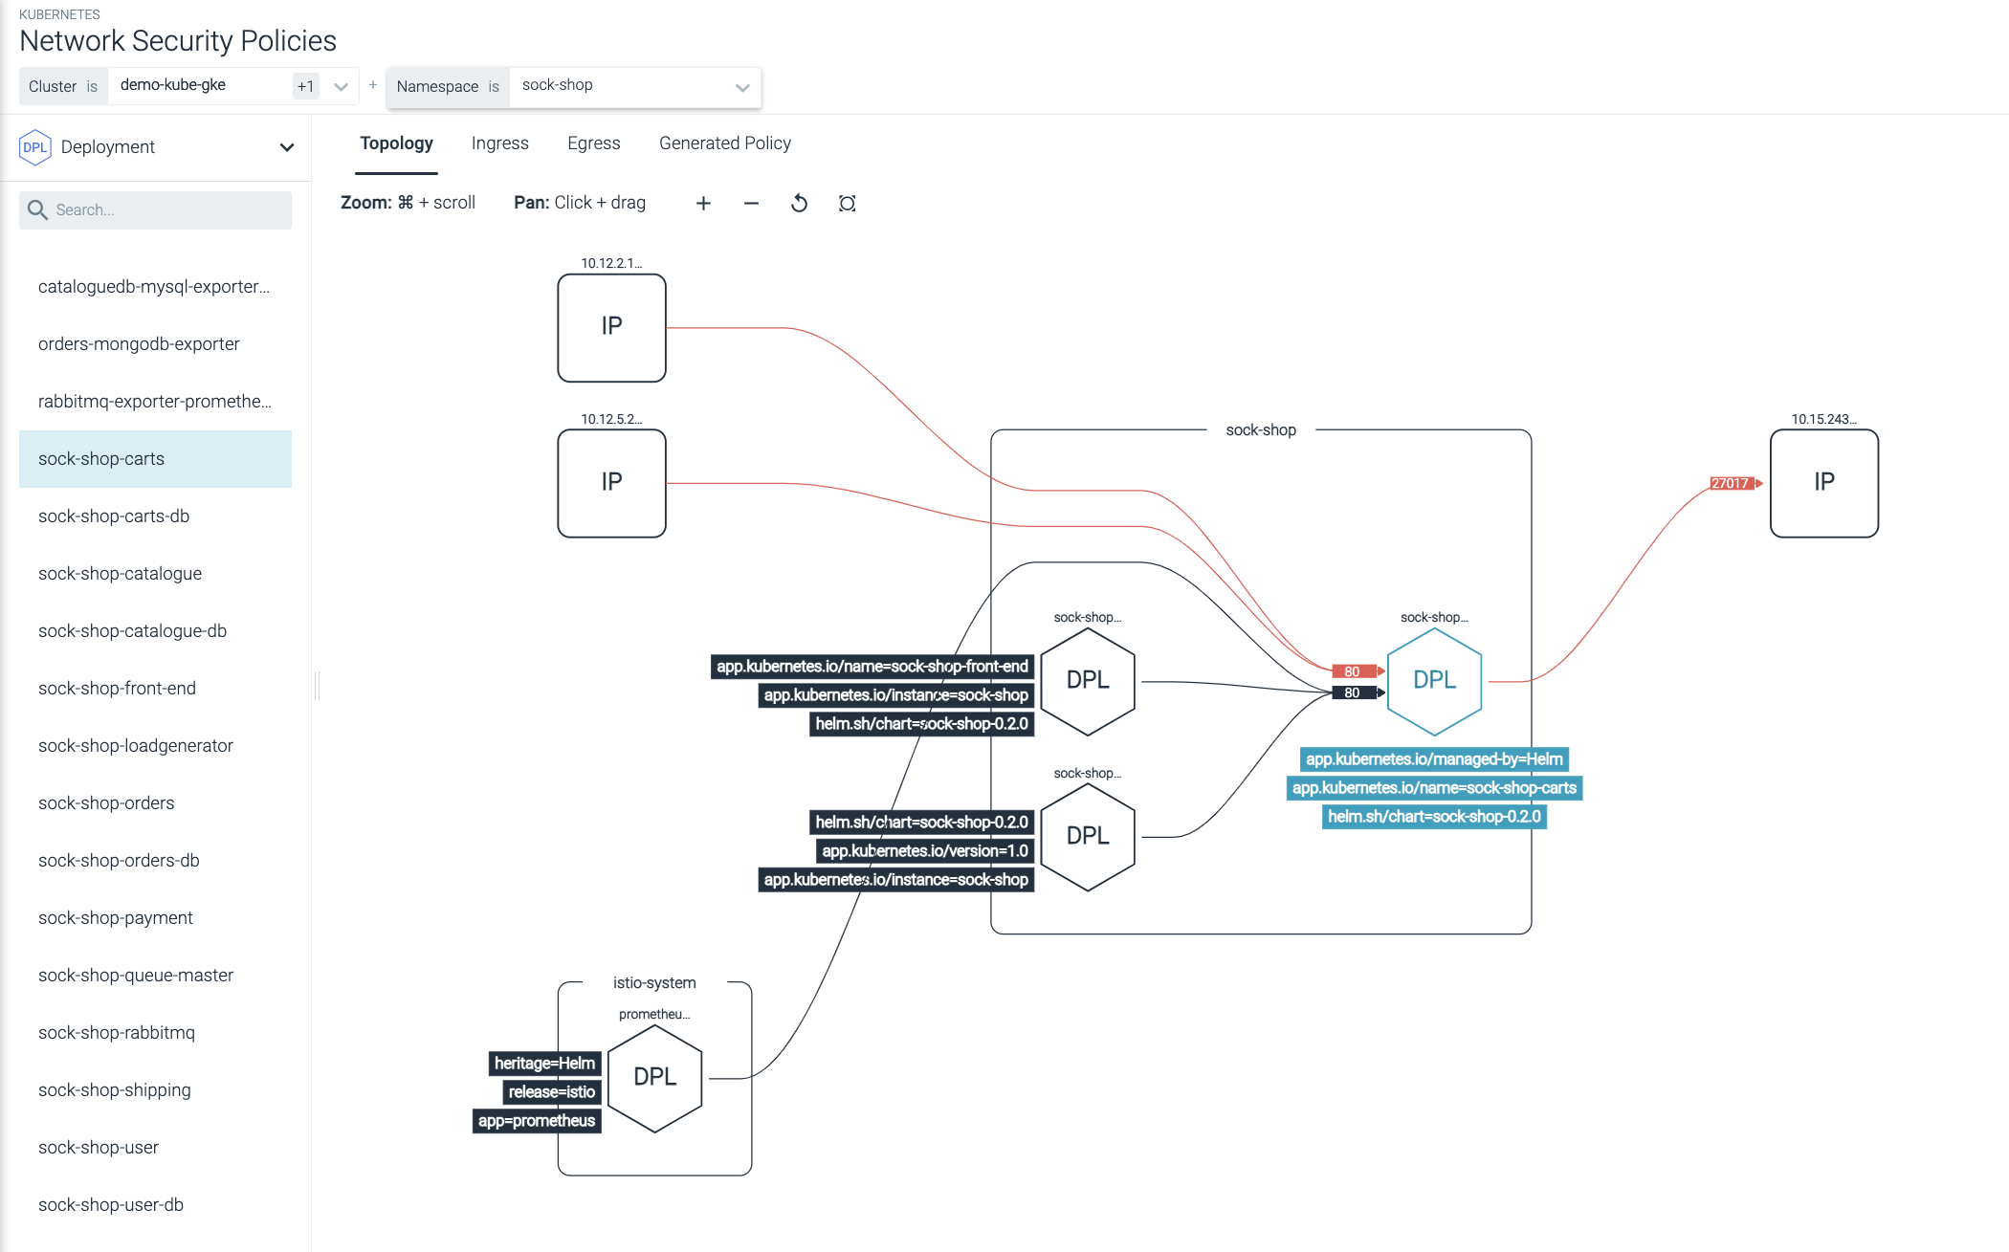Click the Generated Policy tab
This screenshot has height=1252, width=2009.
(x=724, y=143)
